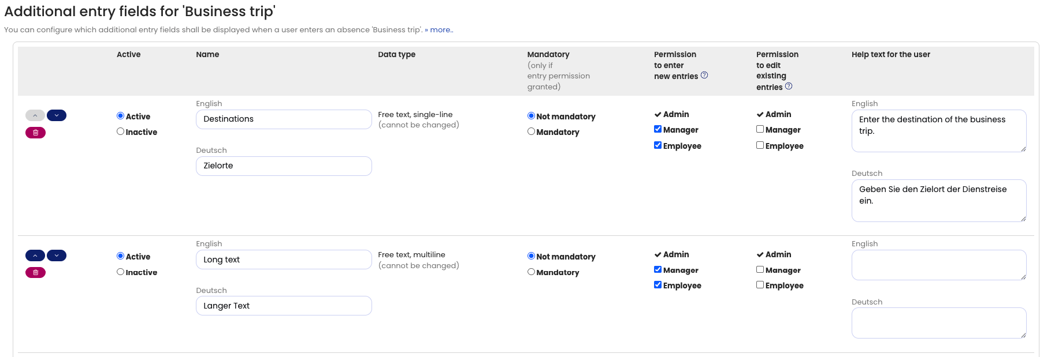
Task: Open help icon for new entries permission
Action: pyautogui.click(x=704, y=76)
